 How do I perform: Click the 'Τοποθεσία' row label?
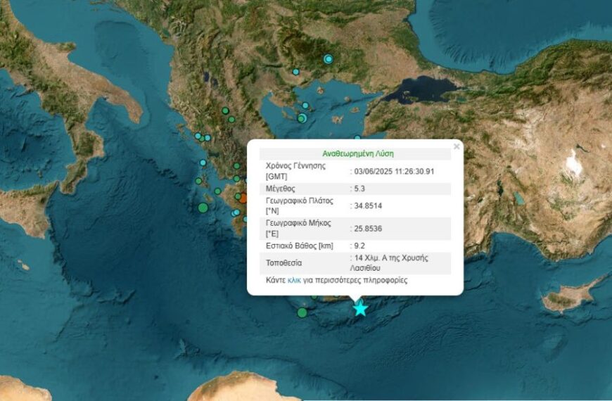283,263
